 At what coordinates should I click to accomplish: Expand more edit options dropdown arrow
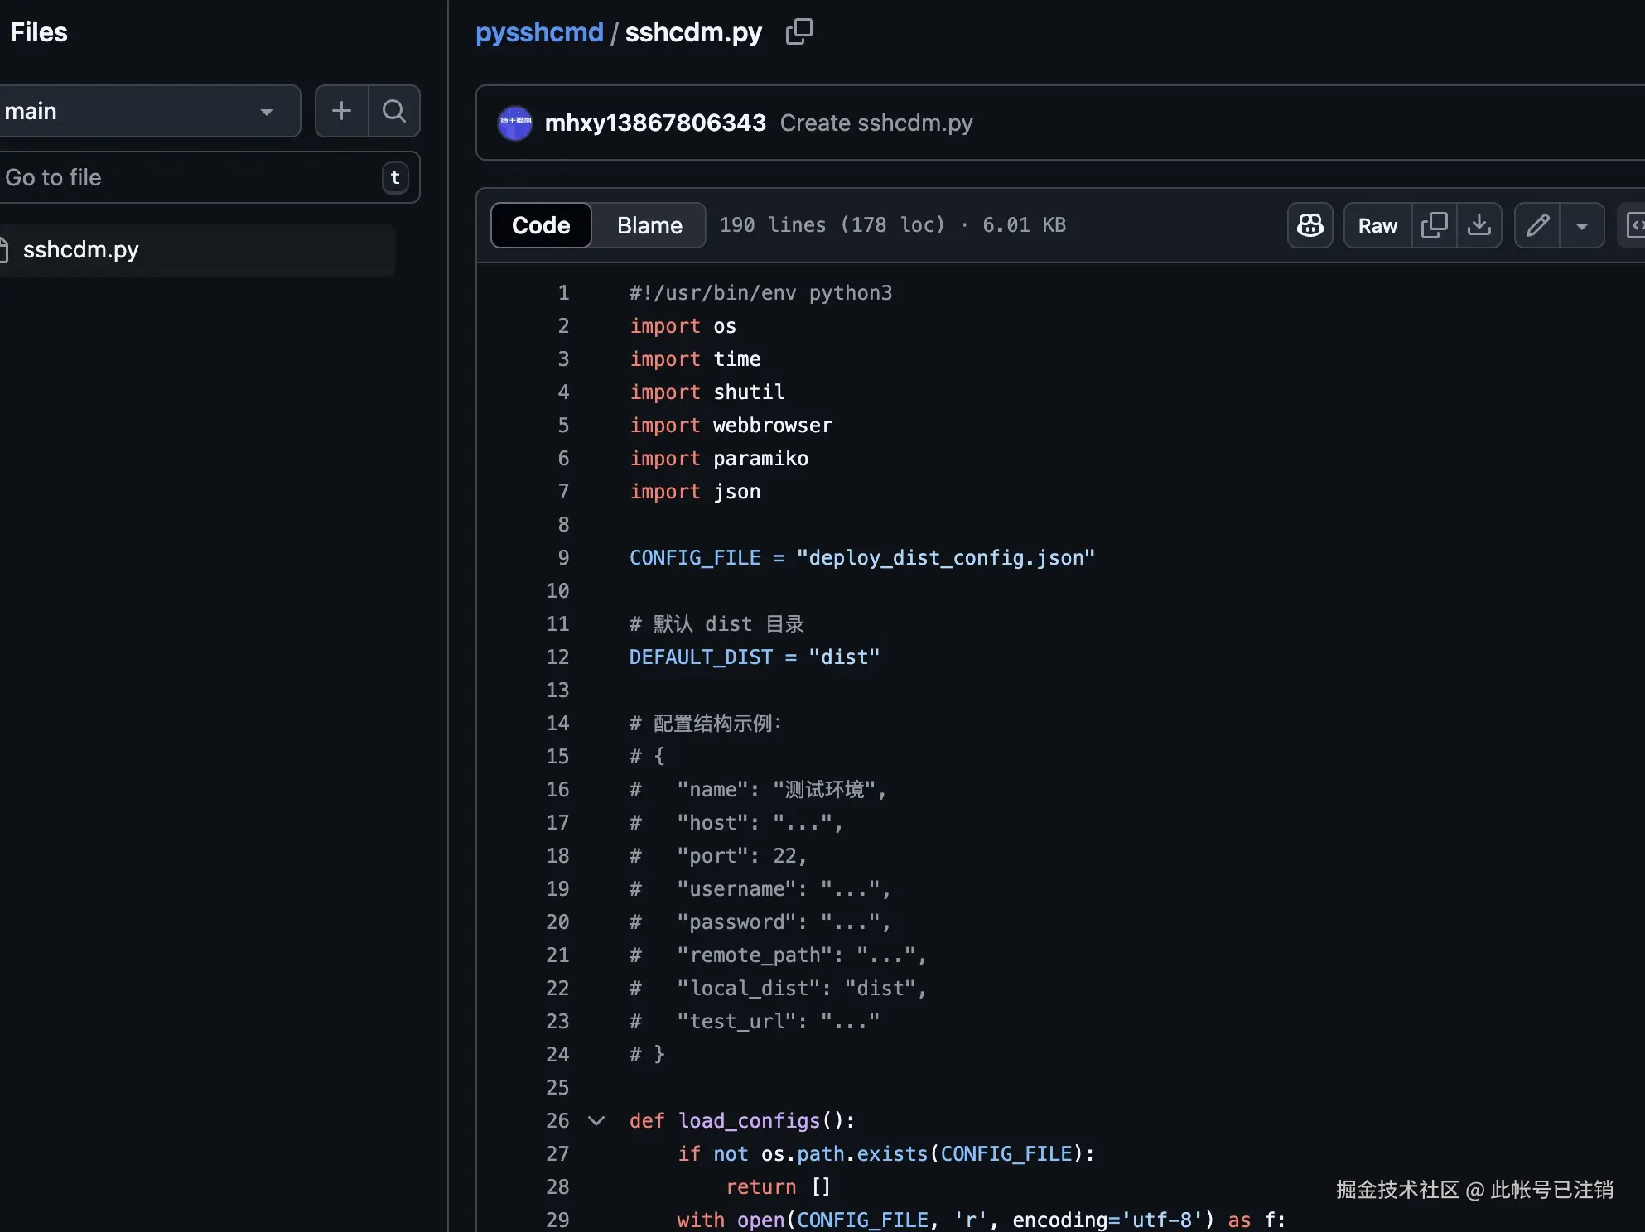click(1581, 225)
